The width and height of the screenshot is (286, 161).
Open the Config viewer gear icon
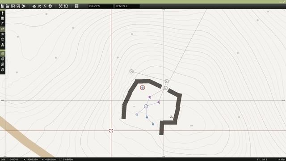(x=50, y=6)
